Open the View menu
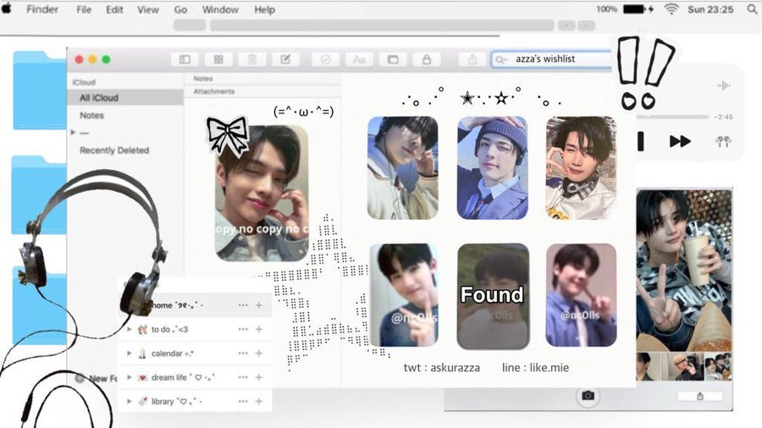 pyautogui.click(x=147, y=9)
